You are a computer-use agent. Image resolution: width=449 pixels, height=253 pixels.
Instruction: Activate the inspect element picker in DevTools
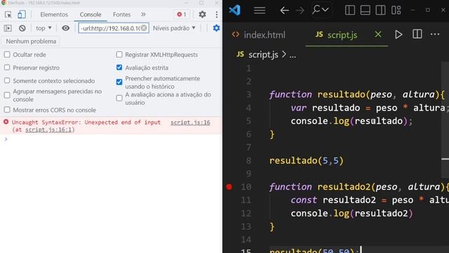pyautogui.click(x=8, y=14)
